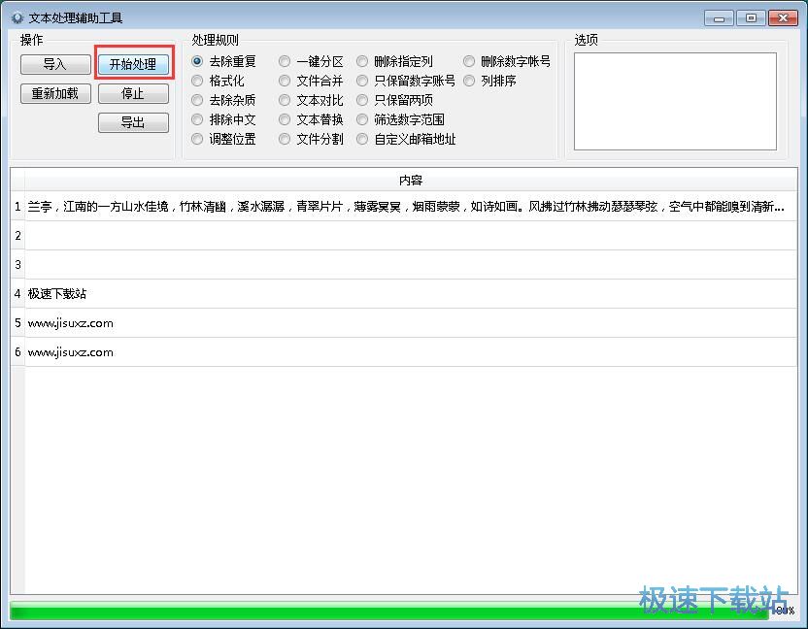
Task: Click the 导入 import button
Action: [x=55, y=64]
